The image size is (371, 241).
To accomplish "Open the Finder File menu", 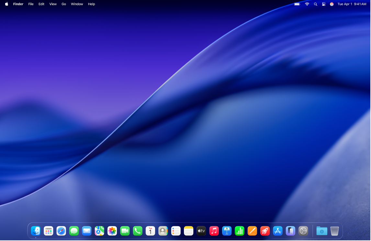I will pos(31,4).
